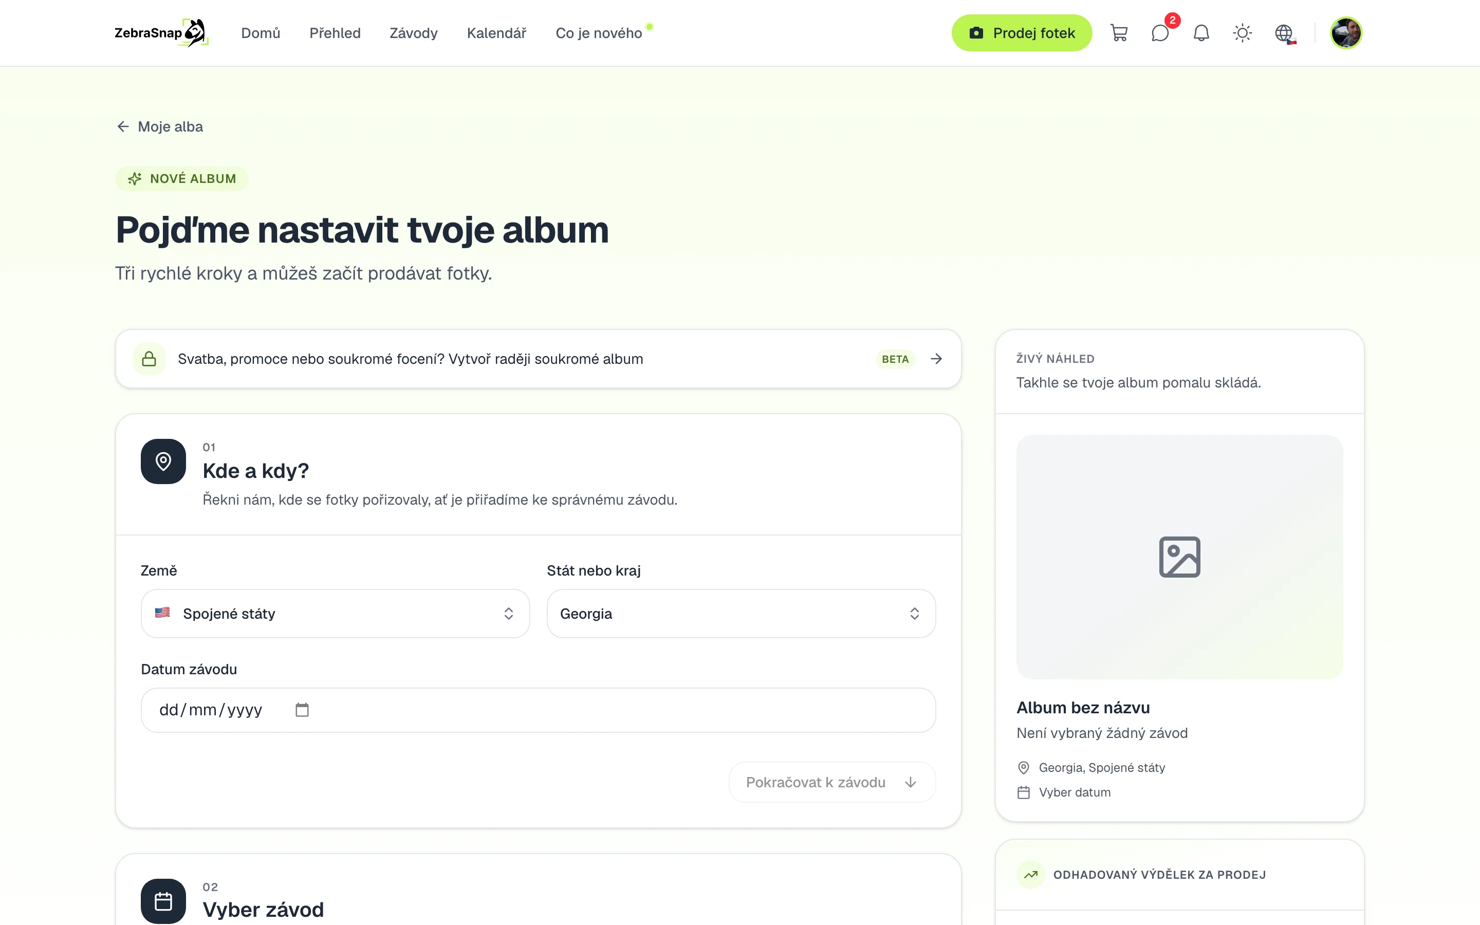1480x925 pixels.
Task: Click the 'Vyber závod' step heading
Action: (x=263, y=910)
